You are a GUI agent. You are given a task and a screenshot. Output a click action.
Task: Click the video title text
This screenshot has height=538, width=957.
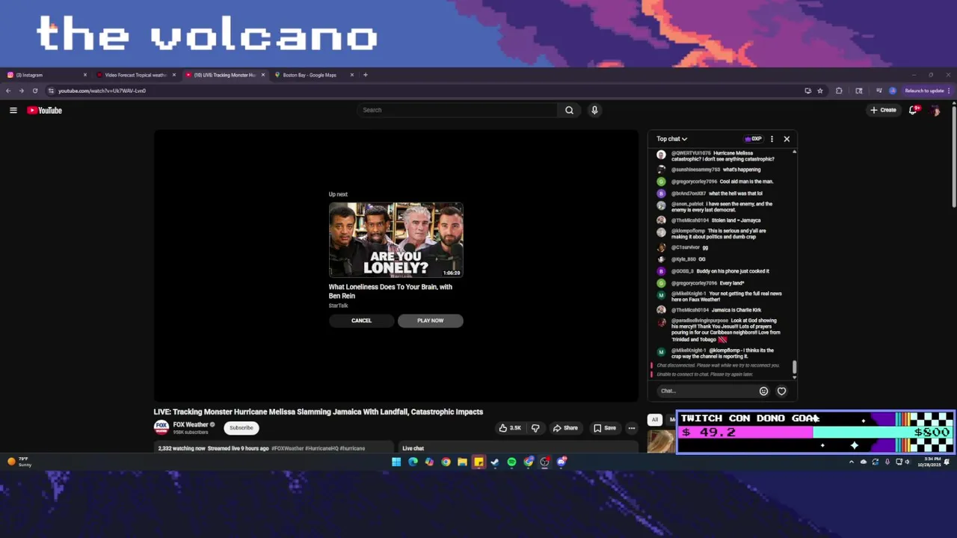(319, 412)
